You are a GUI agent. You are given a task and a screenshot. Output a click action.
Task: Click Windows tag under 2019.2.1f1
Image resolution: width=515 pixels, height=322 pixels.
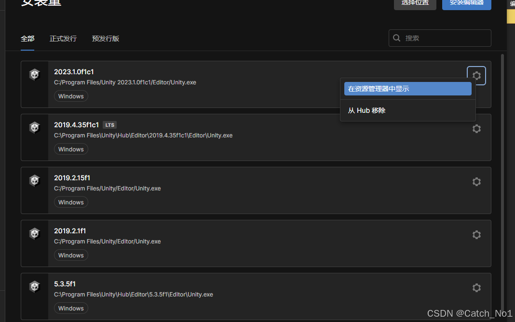(71, 255)
